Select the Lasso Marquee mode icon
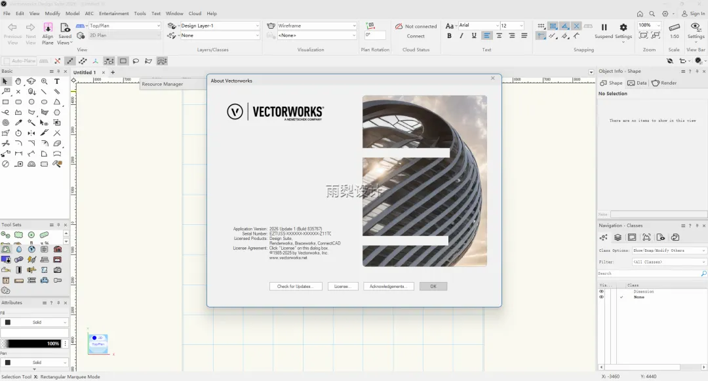 click(x=136, y=61)
